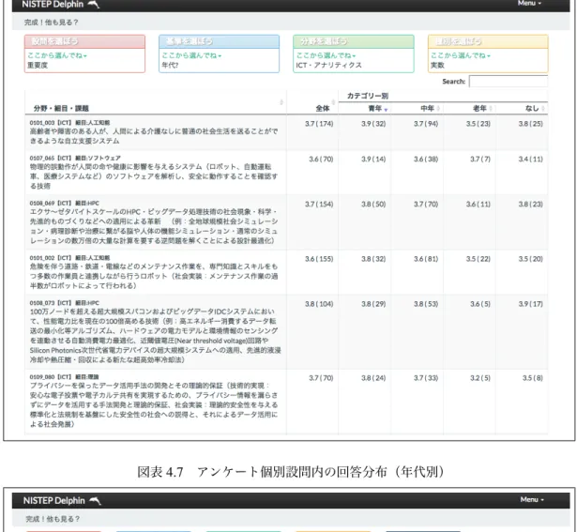Click the cell value 3.9 (14)

[x=373, y=159]
